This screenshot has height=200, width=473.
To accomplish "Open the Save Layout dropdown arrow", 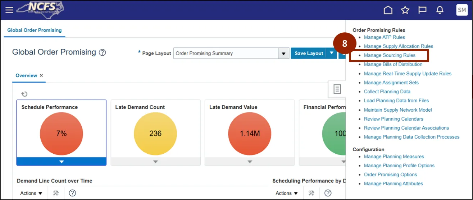I will click(332, 53).
